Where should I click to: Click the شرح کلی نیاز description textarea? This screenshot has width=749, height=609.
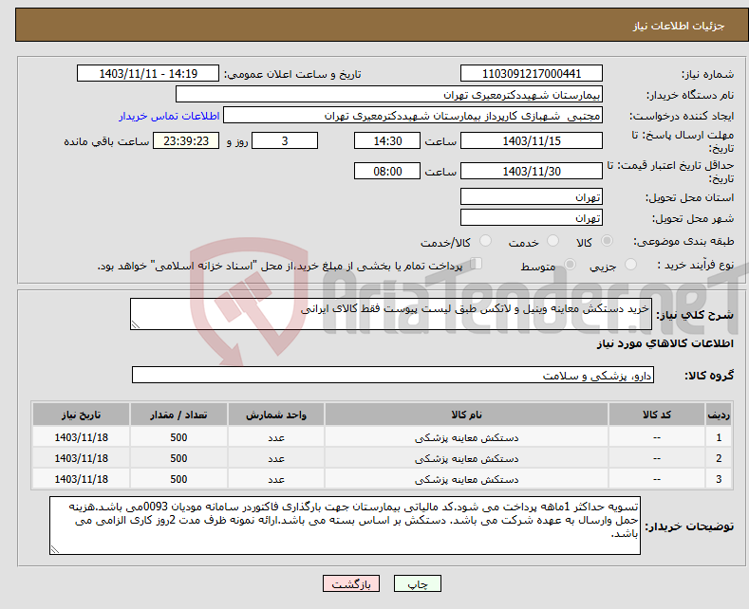(x=391, y=314)
